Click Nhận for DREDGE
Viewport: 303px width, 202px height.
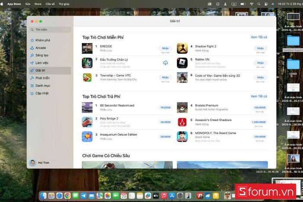click(x=165, y=48)
